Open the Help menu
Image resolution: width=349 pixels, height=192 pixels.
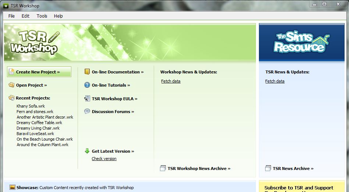pyautogui.click(x=58, y=16)
